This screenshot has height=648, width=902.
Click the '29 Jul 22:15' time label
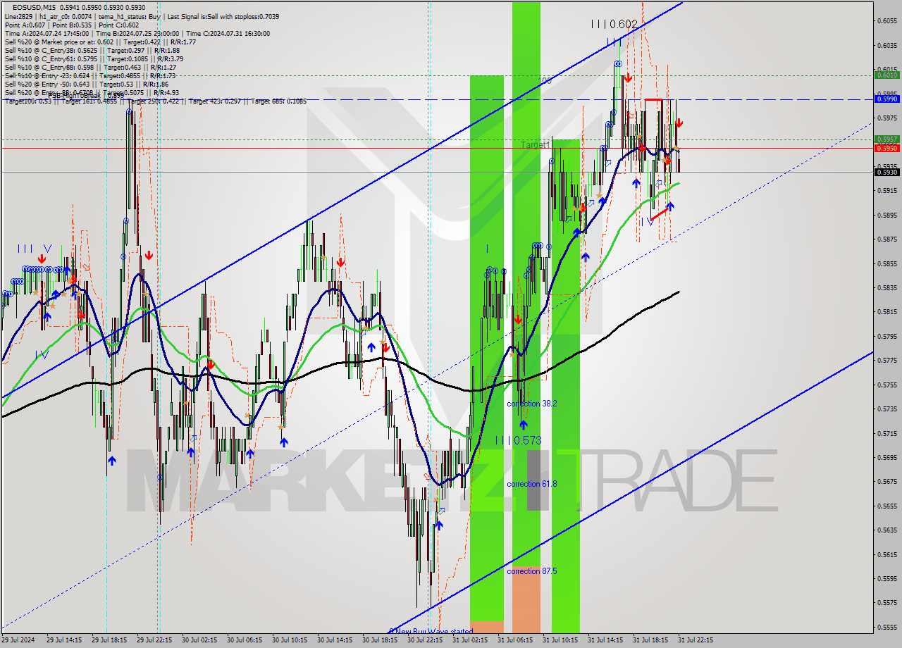coord(156,640)
